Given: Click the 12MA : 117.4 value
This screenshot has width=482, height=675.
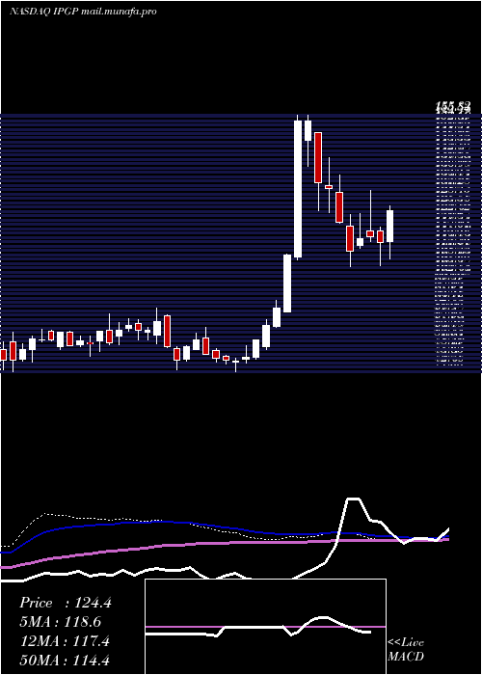Looking at the screenshot, I should point(66,641).
